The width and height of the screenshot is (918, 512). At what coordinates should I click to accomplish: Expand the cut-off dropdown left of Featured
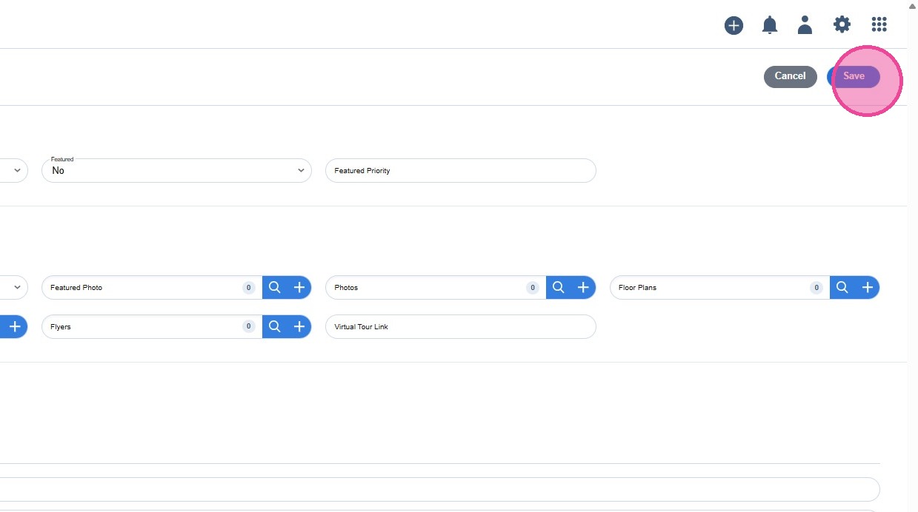(14, 170)
